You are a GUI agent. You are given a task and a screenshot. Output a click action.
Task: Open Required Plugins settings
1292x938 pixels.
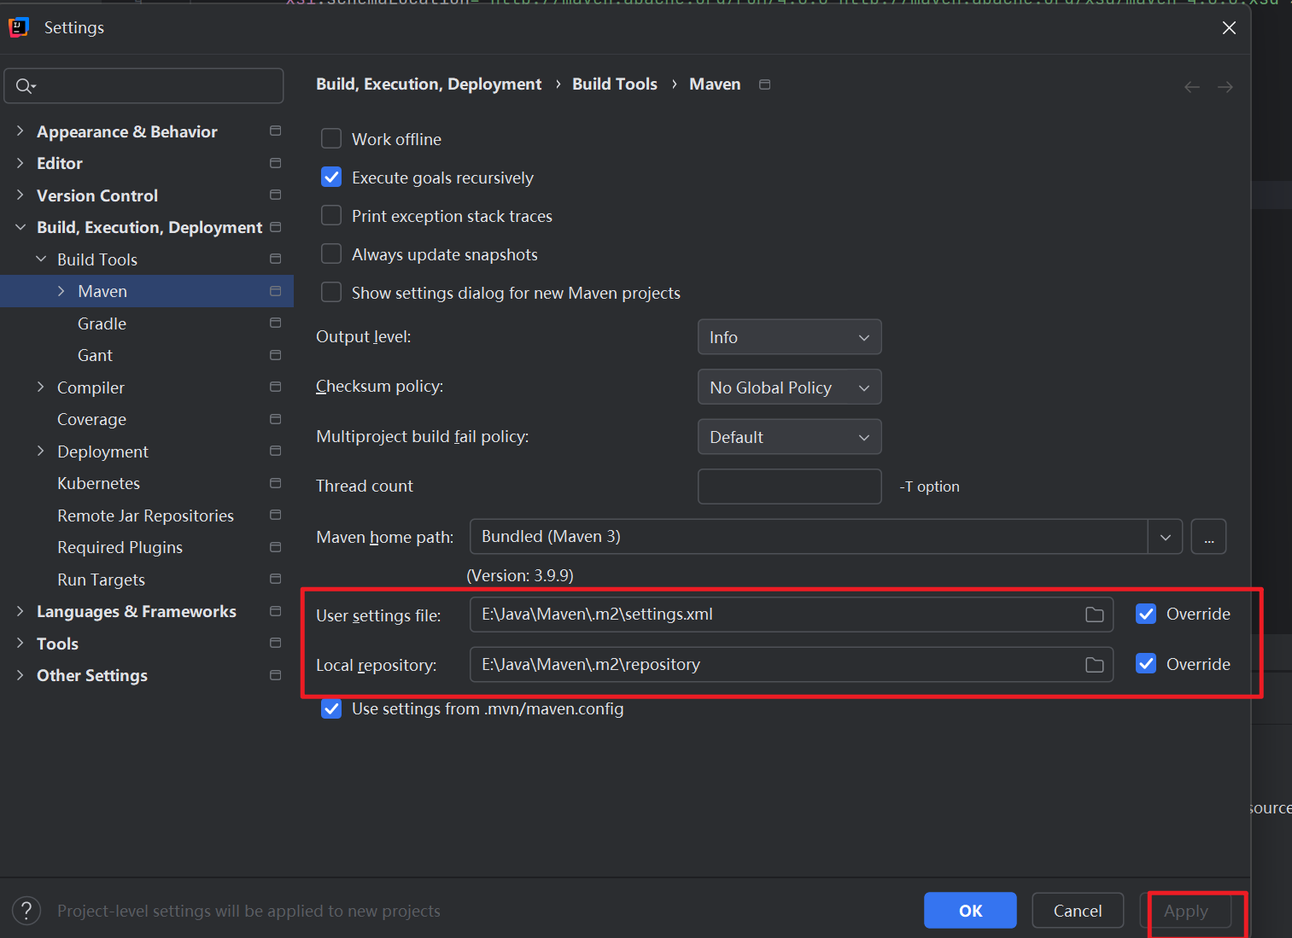(x=120, y=547)
